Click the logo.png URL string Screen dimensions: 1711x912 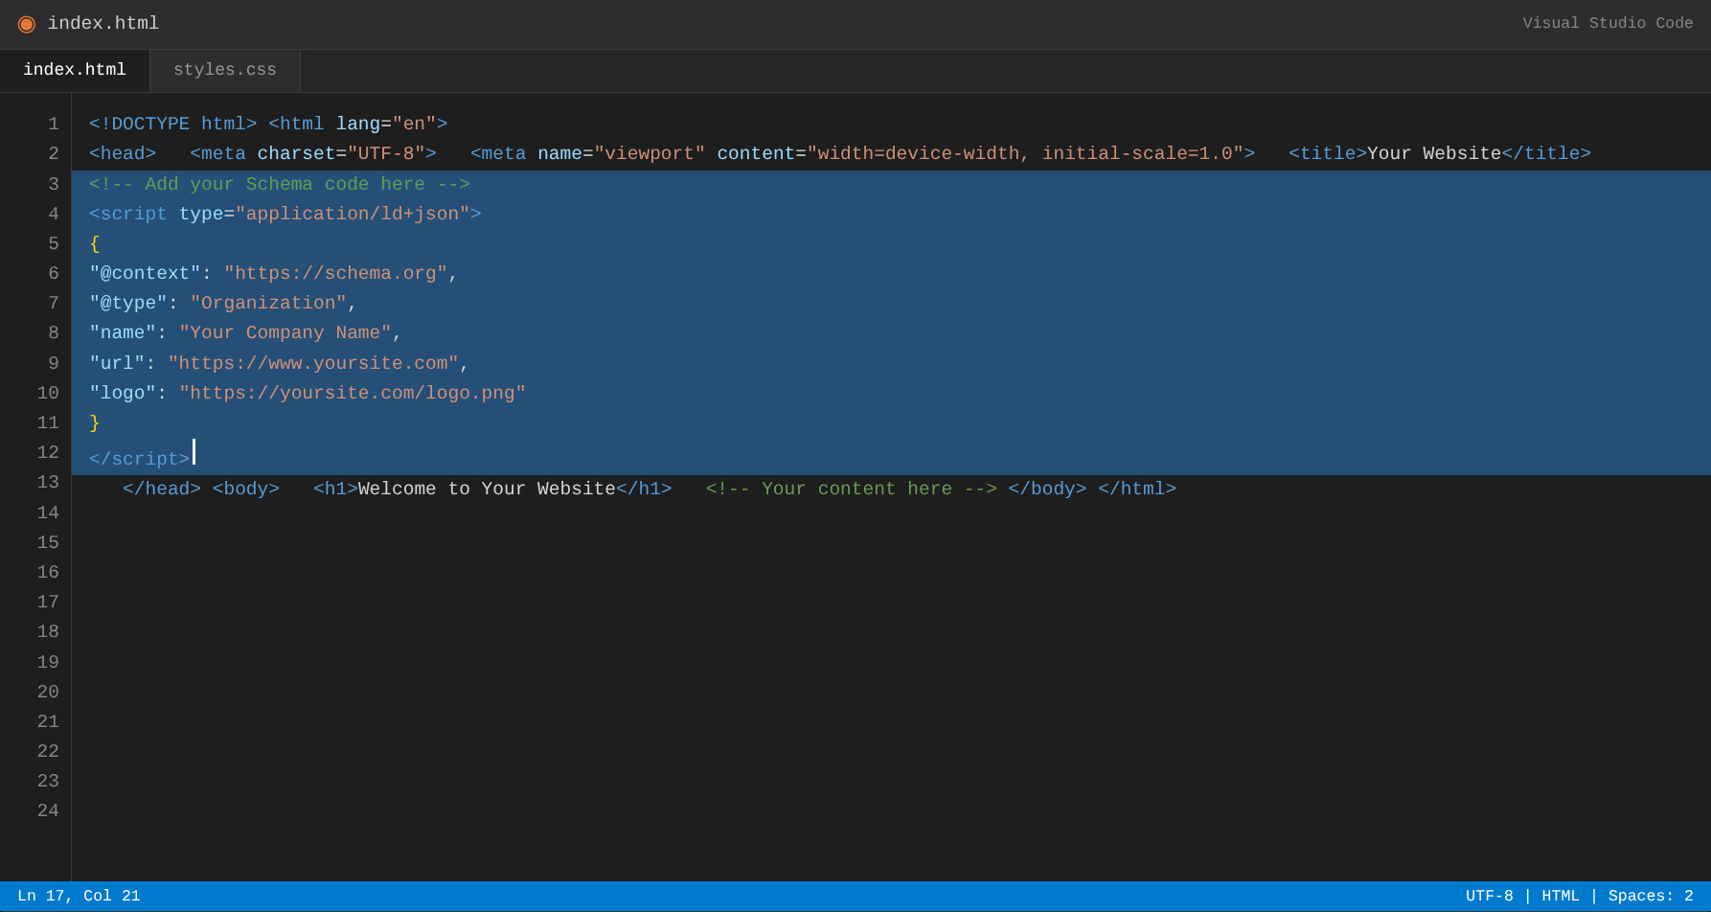point(352,394)
